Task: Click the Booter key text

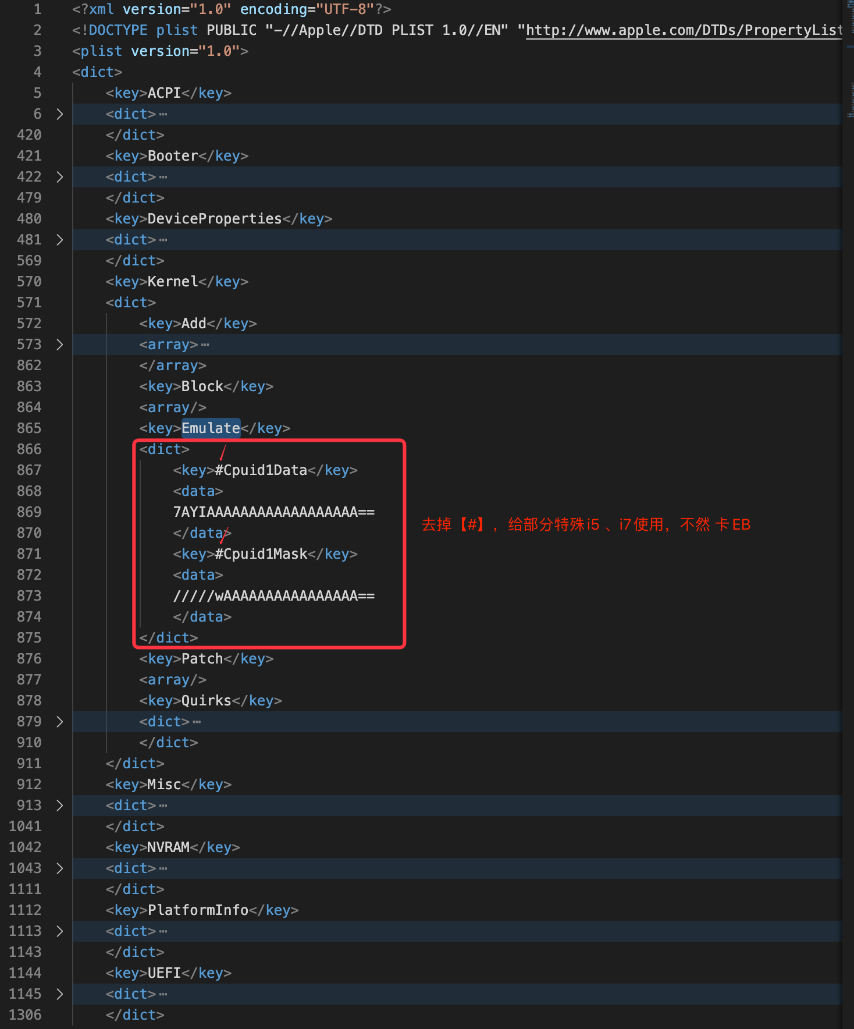Action: 173,156
